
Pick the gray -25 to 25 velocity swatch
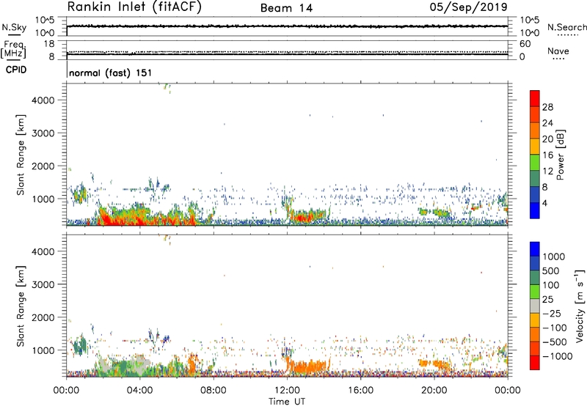point(535,306)
